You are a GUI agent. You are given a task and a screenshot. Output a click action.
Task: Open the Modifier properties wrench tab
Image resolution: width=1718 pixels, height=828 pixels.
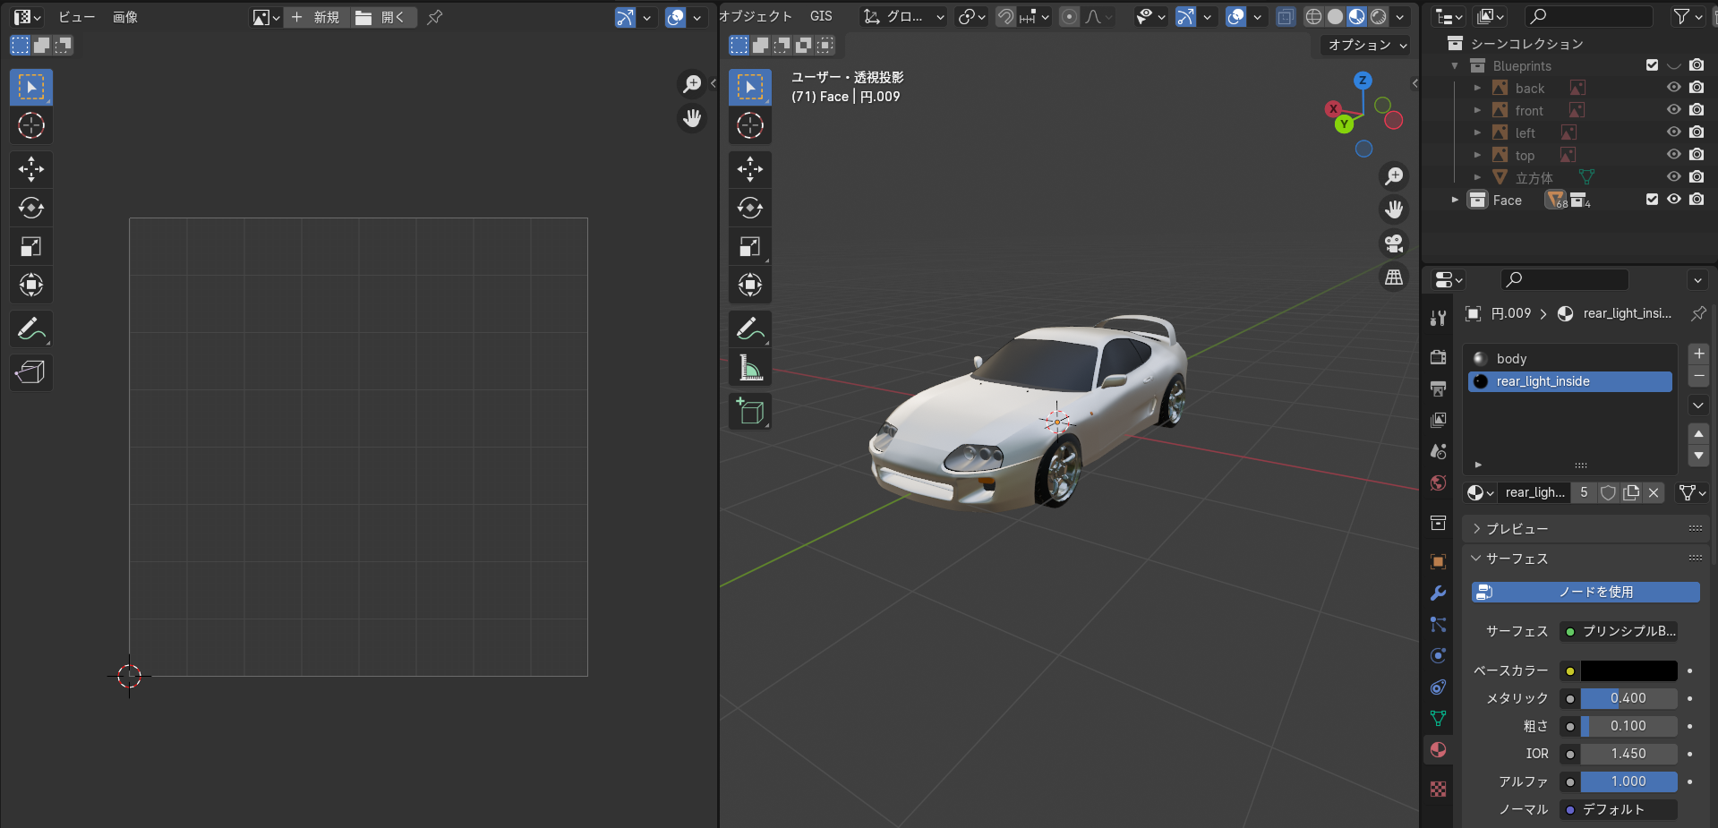tap(1438, 593)
